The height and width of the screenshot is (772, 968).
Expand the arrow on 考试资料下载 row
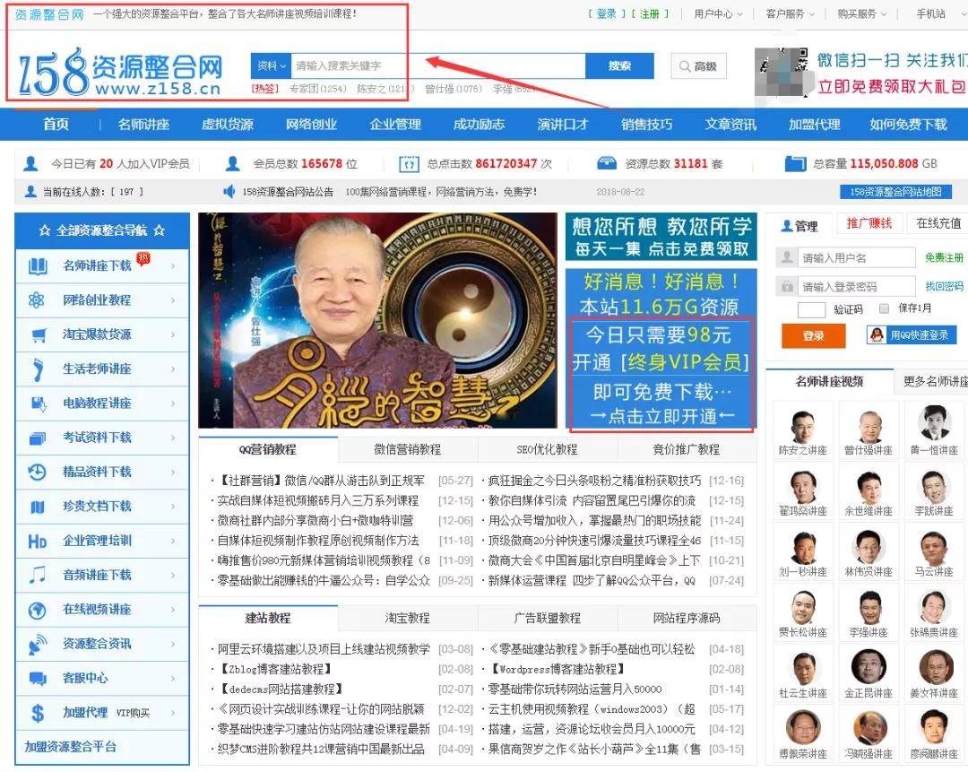173,438
